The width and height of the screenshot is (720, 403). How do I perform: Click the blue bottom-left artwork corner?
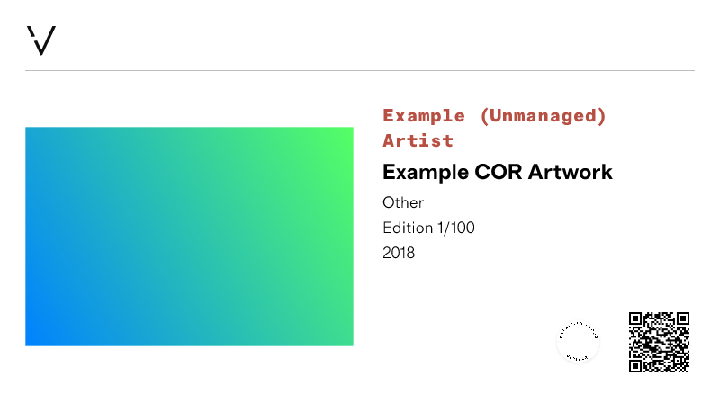(34, 337)
